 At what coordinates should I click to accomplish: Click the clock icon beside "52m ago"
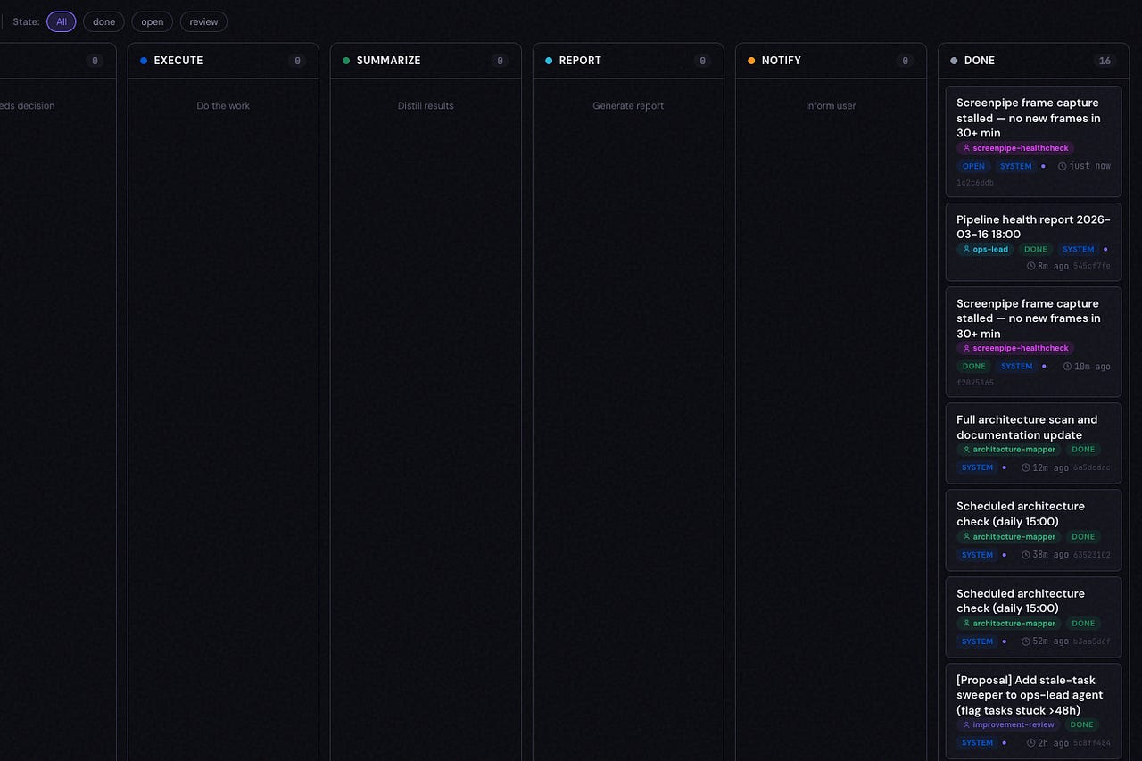click(x=1026, y=641)
